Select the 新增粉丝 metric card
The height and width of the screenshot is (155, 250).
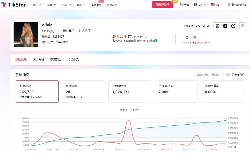[x=37, y=91]
